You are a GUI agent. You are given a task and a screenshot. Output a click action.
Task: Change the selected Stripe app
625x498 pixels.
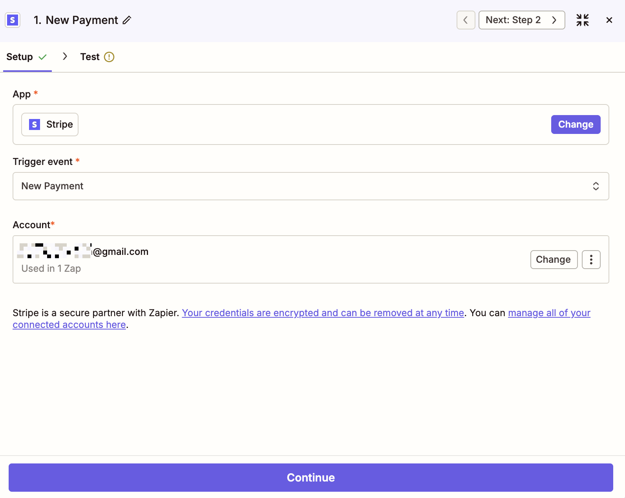click(576, 124)
